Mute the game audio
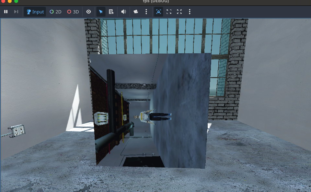311x192 pixels. pos(123,12)
